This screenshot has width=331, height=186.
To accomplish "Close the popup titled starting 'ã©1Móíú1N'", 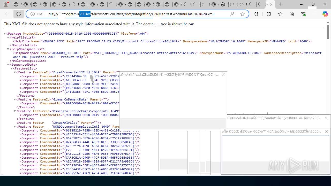I will tap(326, 118).
